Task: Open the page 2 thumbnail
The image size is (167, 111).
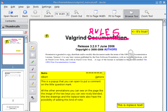Action: pos(13,84)
